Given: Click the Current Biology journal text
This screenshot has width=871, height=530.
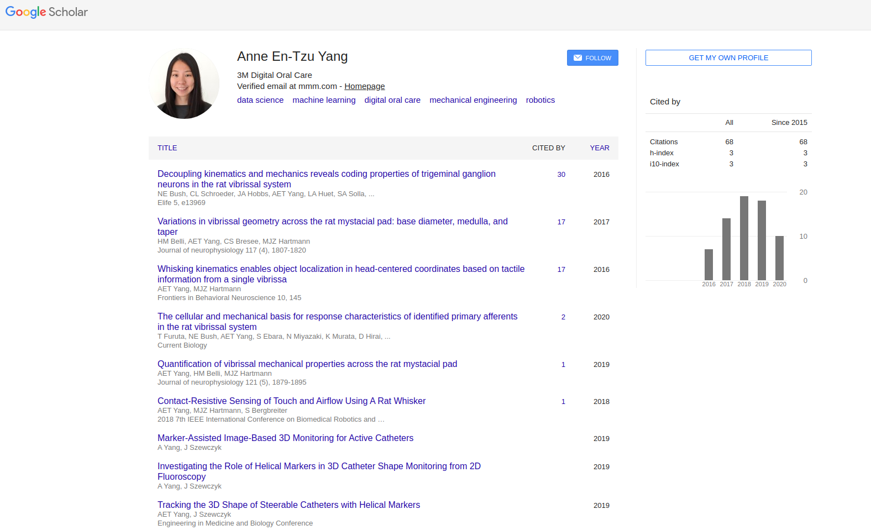Looking at the screenshot, I should tap(182, 345).
